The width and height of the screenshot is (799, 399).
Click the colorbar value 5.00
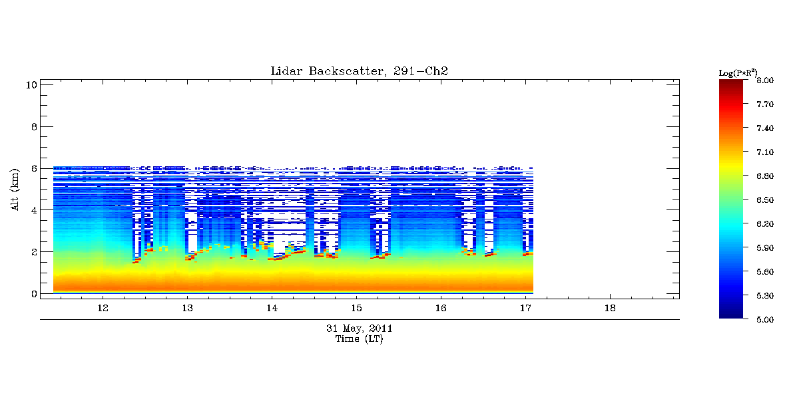tap(764, 319)
